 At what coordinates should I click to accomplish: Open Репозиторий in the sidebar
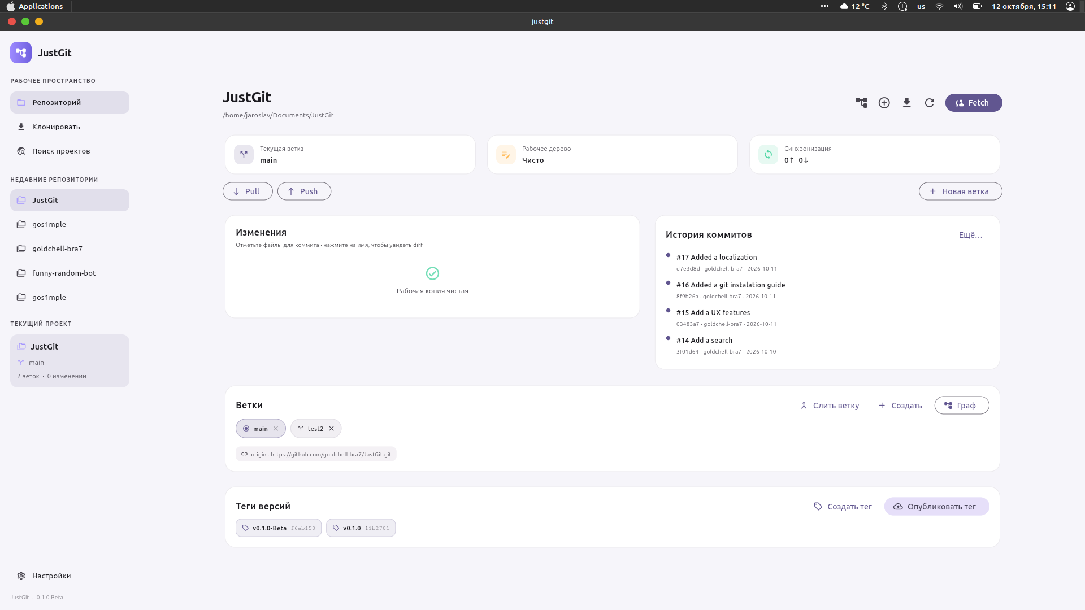[x=70, y=103]
